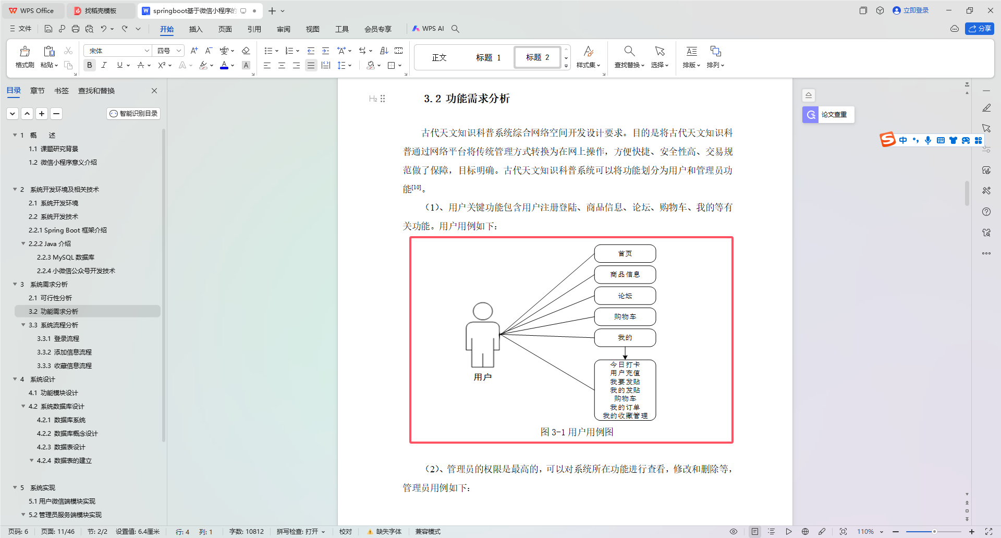
Task: Toggle justify alignment
Action: coord(311,65)
